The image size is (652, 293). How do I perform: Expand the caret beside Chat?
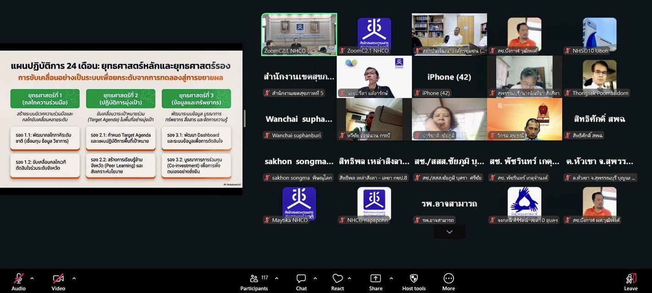315,278
